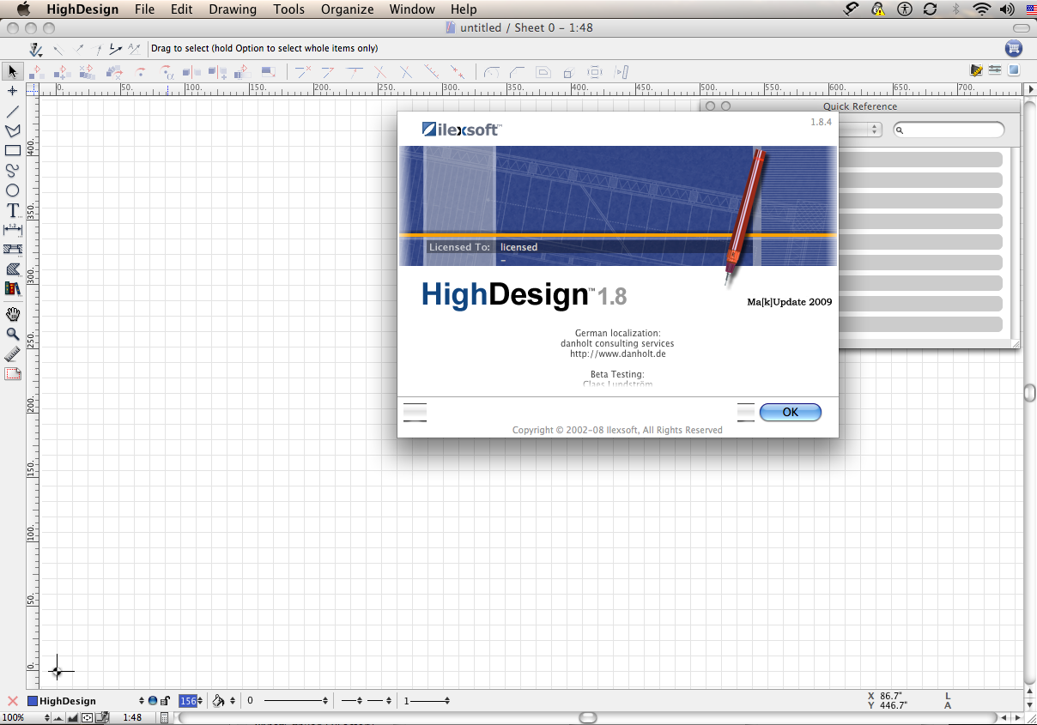The height and width of the screenshot is (725, 1037).
Task: Click the ruler origin box at top-left corner
Action: click(x=33, y=88)
